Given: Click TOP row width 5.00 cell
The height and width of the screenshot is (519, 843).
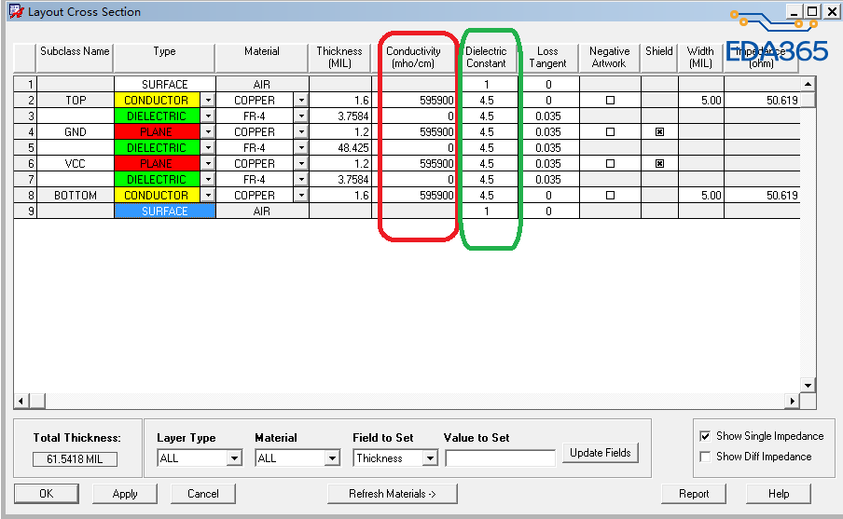Looking at the screenshot, I should click(x=701, y=101).
